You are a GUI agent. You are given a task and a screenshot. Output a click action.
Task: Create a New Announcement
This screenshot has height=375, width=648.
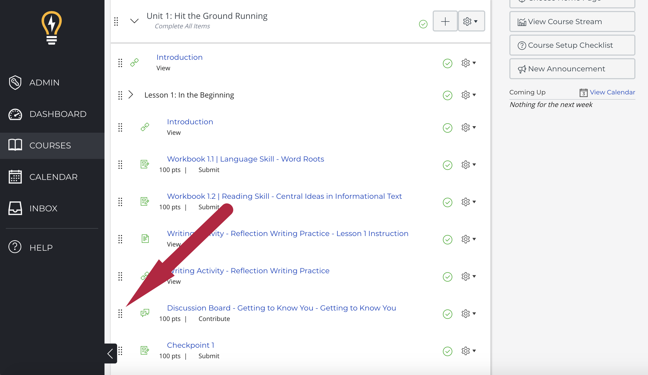tap(572, 69)
